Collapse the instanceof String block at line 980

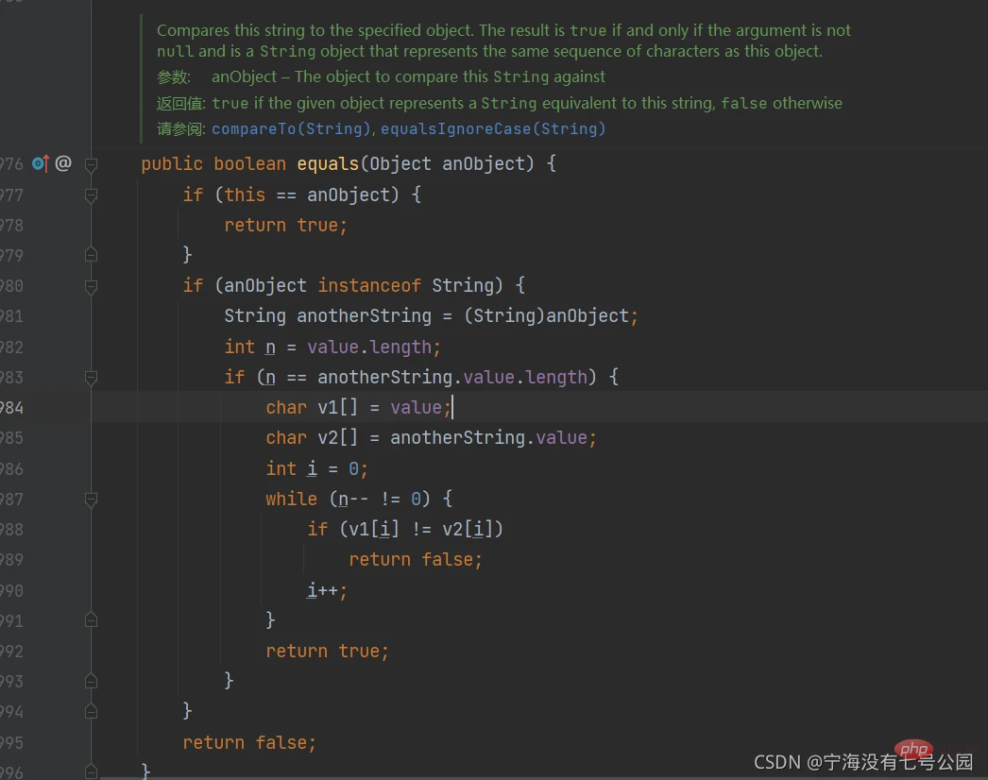pos(91,285)
